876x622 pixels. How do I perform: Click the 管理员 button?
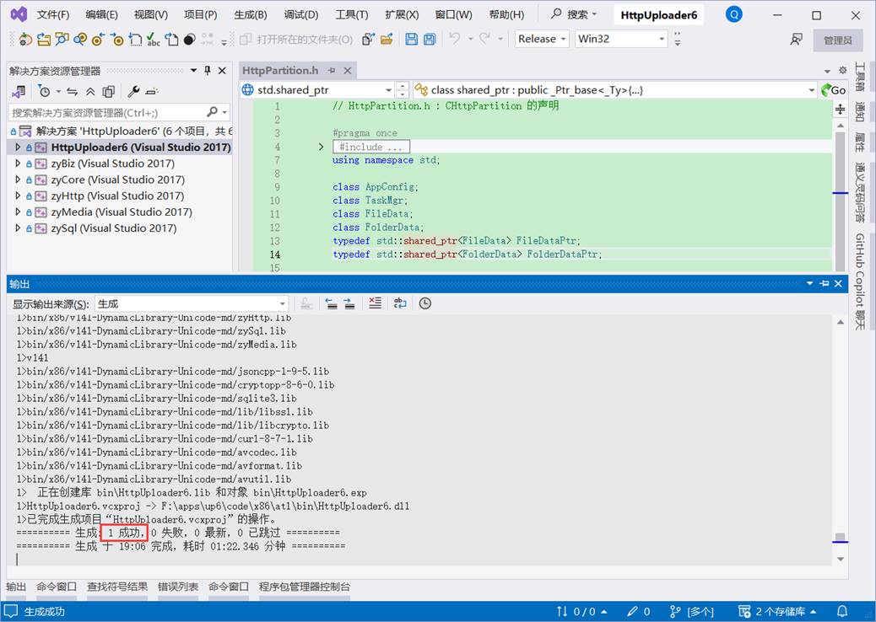(x=838, y=40)
